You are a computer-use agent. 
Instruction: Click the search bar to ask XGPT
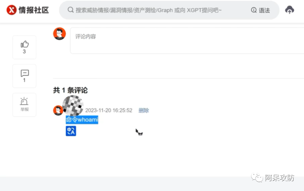[158, 10]
